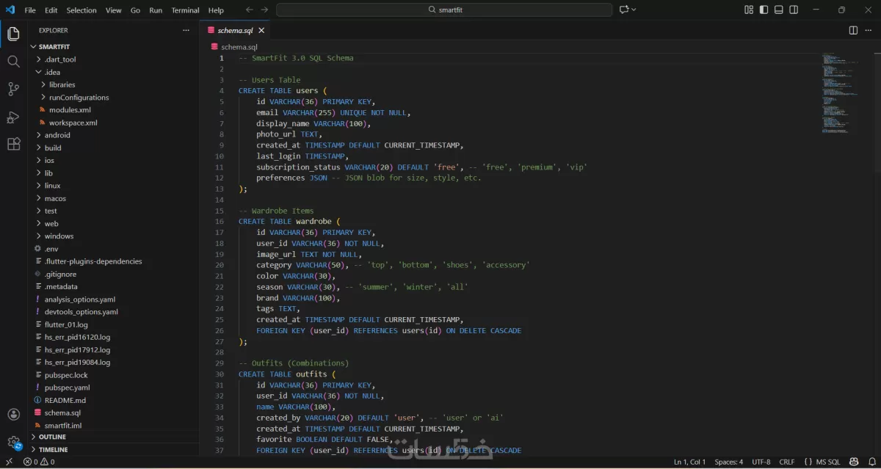Toggle the secondary side bar layout button
The height and width of the screenshot is (469, 881).
pos(794,10)
